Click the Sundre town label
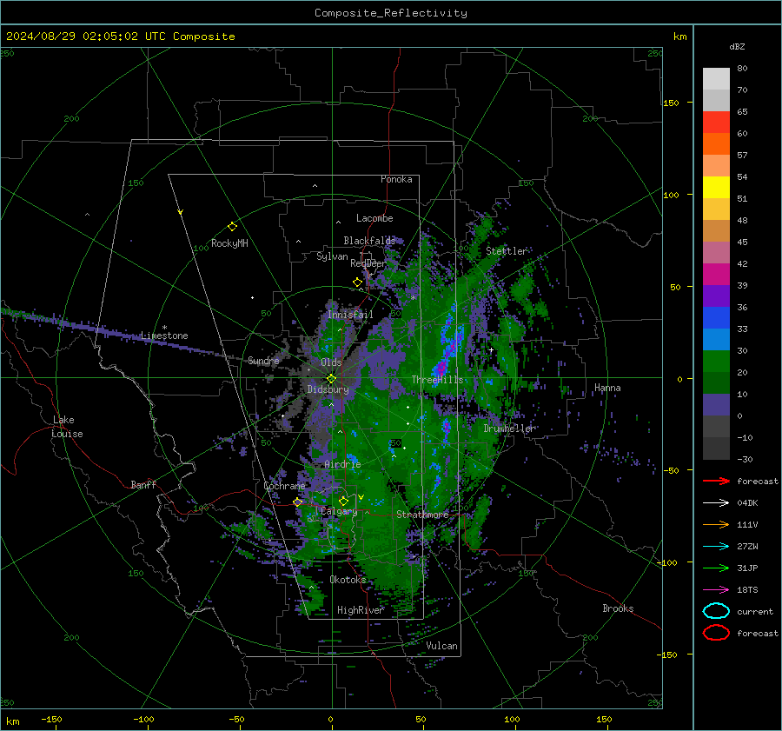The width and height of the screenshot is (782, 731). click(x=263, y=361)
